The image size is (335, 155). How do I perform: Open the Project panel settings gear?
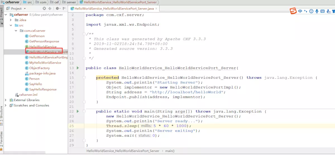click(x=57, y=9)
